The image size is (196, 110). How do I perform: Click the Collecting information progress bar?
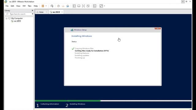coord(51,101)
